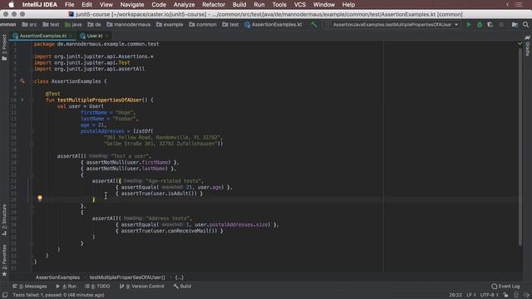Open the Build menu

click(239, 5)
